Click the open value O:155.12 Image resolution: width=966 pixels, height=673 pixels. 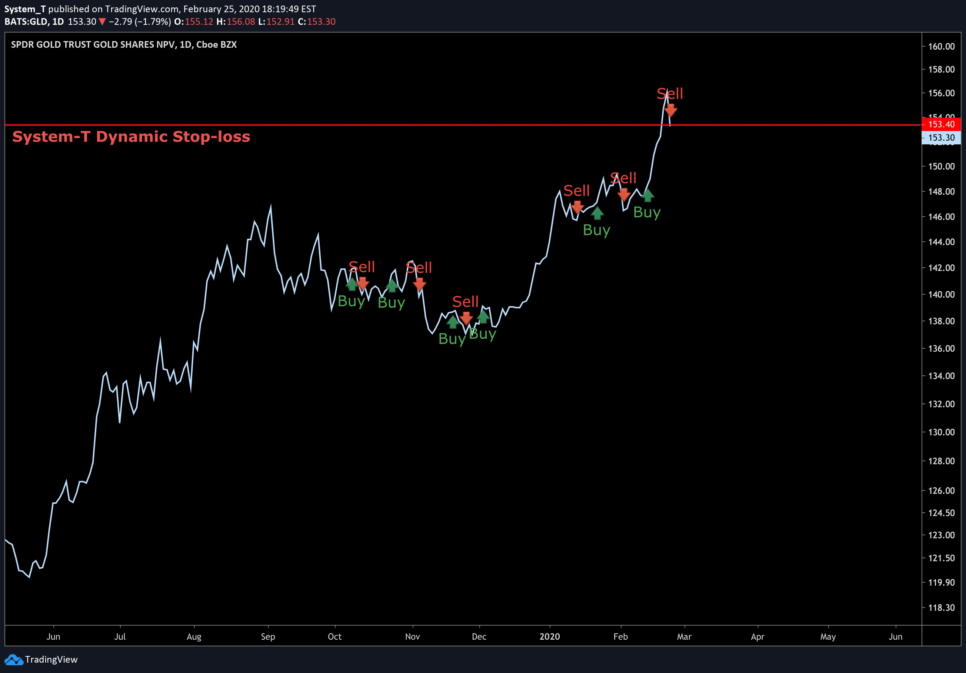coord(194,21)
